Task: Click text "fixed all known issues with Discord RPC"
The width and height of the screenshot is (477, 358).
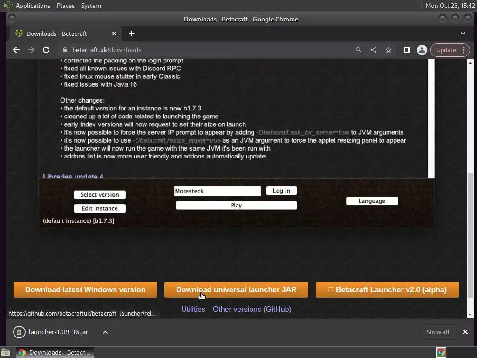Action: 123,68
